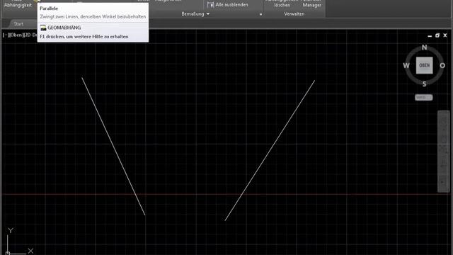453x255 pixels.
Task: Minimize the drawing window
Action: 430,35
